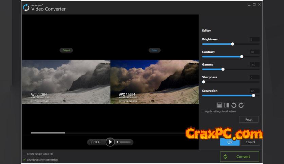Rotate video counterclockwise with the rotate-left icon
This screenshot has width=284, height=164.
[234, 105]
